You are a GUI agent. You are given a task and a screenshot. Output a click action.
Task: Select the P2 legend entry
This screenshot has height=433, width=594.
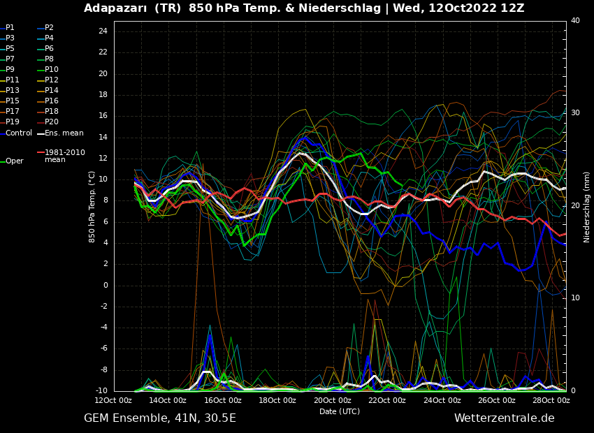point(46,28)
